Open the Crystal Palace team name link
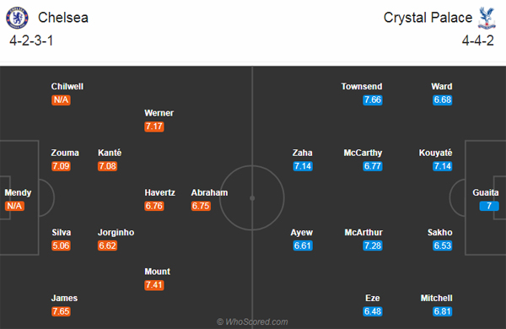This screenshot has width=506, height=329. (x=428, y=18)
